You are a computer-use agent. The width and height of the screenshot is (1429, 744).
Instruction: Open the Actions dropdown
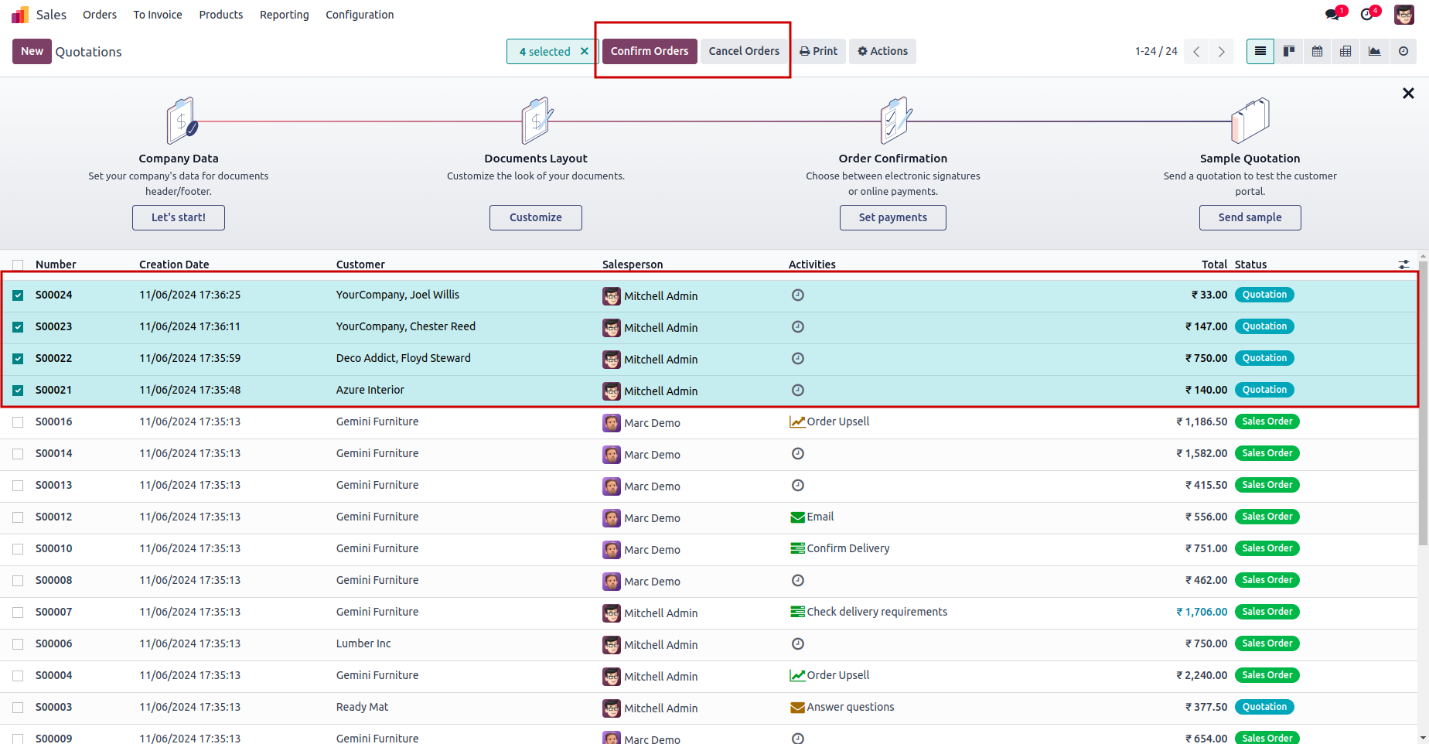[x=882, y=51]
